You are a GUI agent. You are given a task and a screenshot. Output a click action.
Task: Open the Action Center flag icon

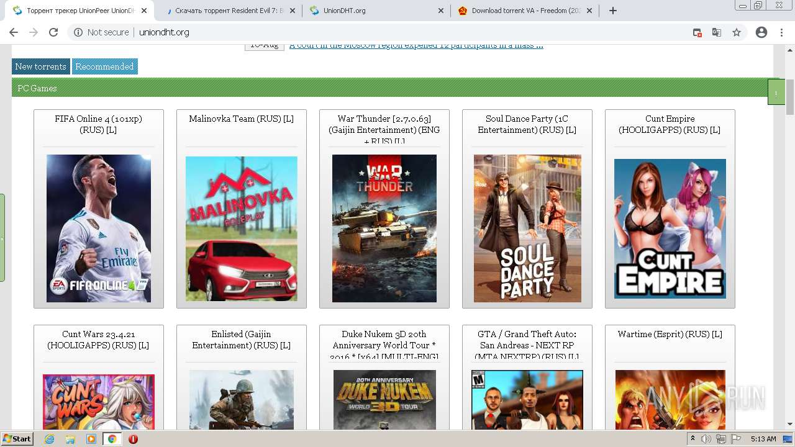pyautogui.click(x=736, y=439)
